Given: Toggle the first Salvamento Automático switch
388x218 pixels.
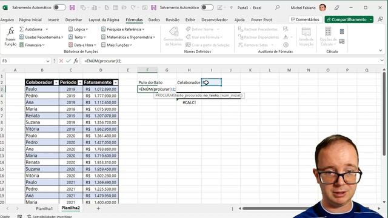Looking at the screenshot, I should (x=59, y=7).
